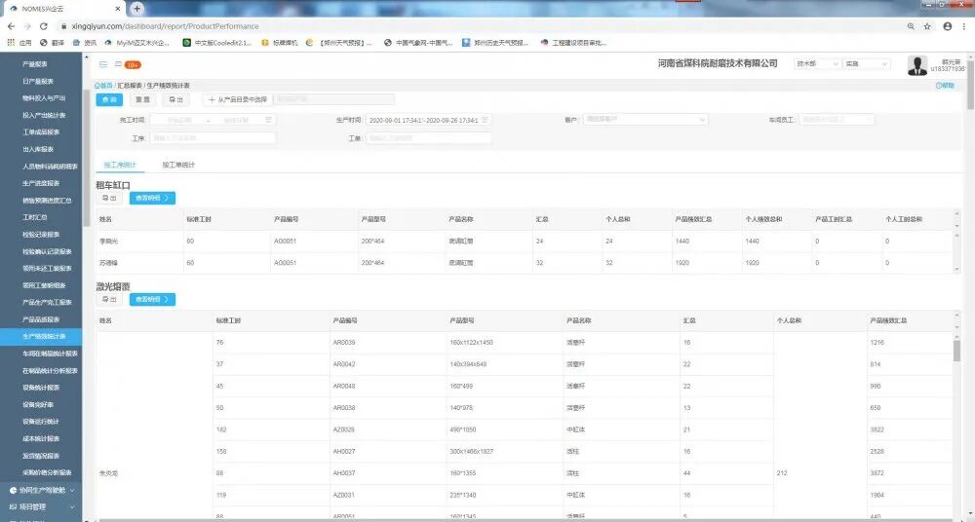Expand the 项目管理 sidebar group

point(41,507)
